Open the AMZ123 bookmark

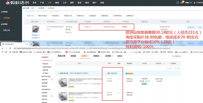coord(73,52)
